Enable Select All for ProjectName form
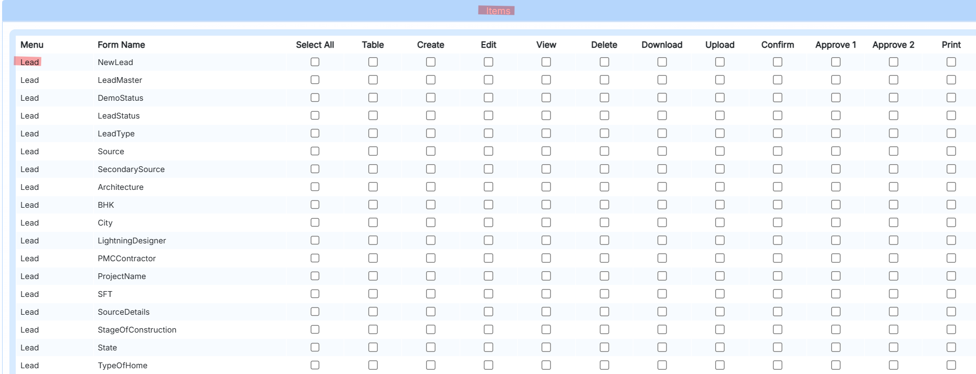 click(315, 276)
